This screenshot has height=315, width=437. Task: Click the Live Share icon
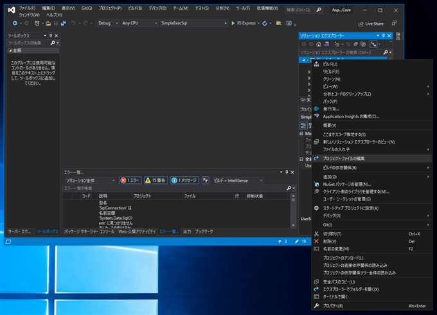[x=361, y=24]
